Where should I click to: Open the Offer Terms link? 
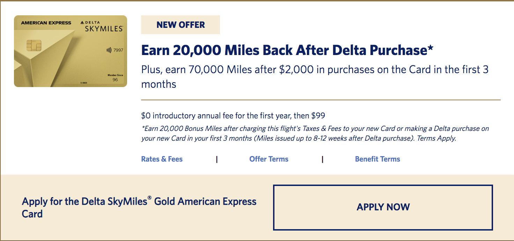[269, 159]
